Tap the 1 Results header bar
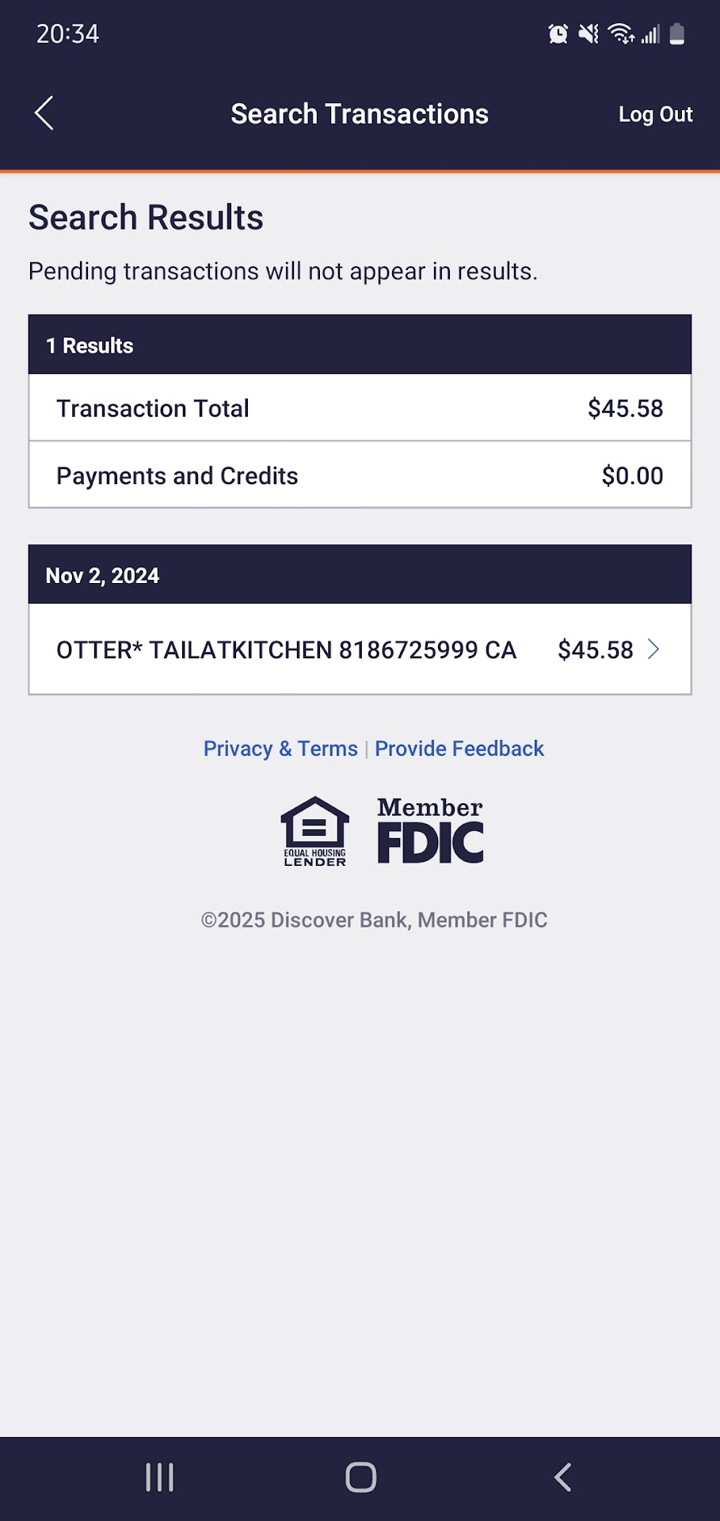Image resolution: width=720 pixels, height=1521 pixels. click(360, 345)
